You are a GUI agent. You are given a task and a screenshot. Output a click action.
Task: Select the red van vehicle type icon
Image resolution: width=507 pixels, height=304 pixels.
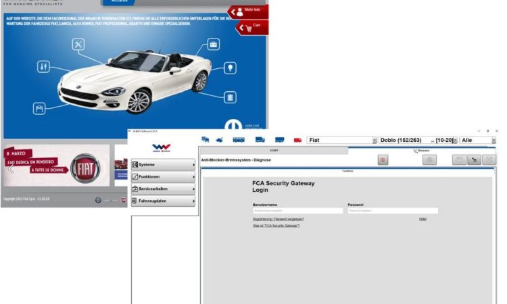point(297,141)
